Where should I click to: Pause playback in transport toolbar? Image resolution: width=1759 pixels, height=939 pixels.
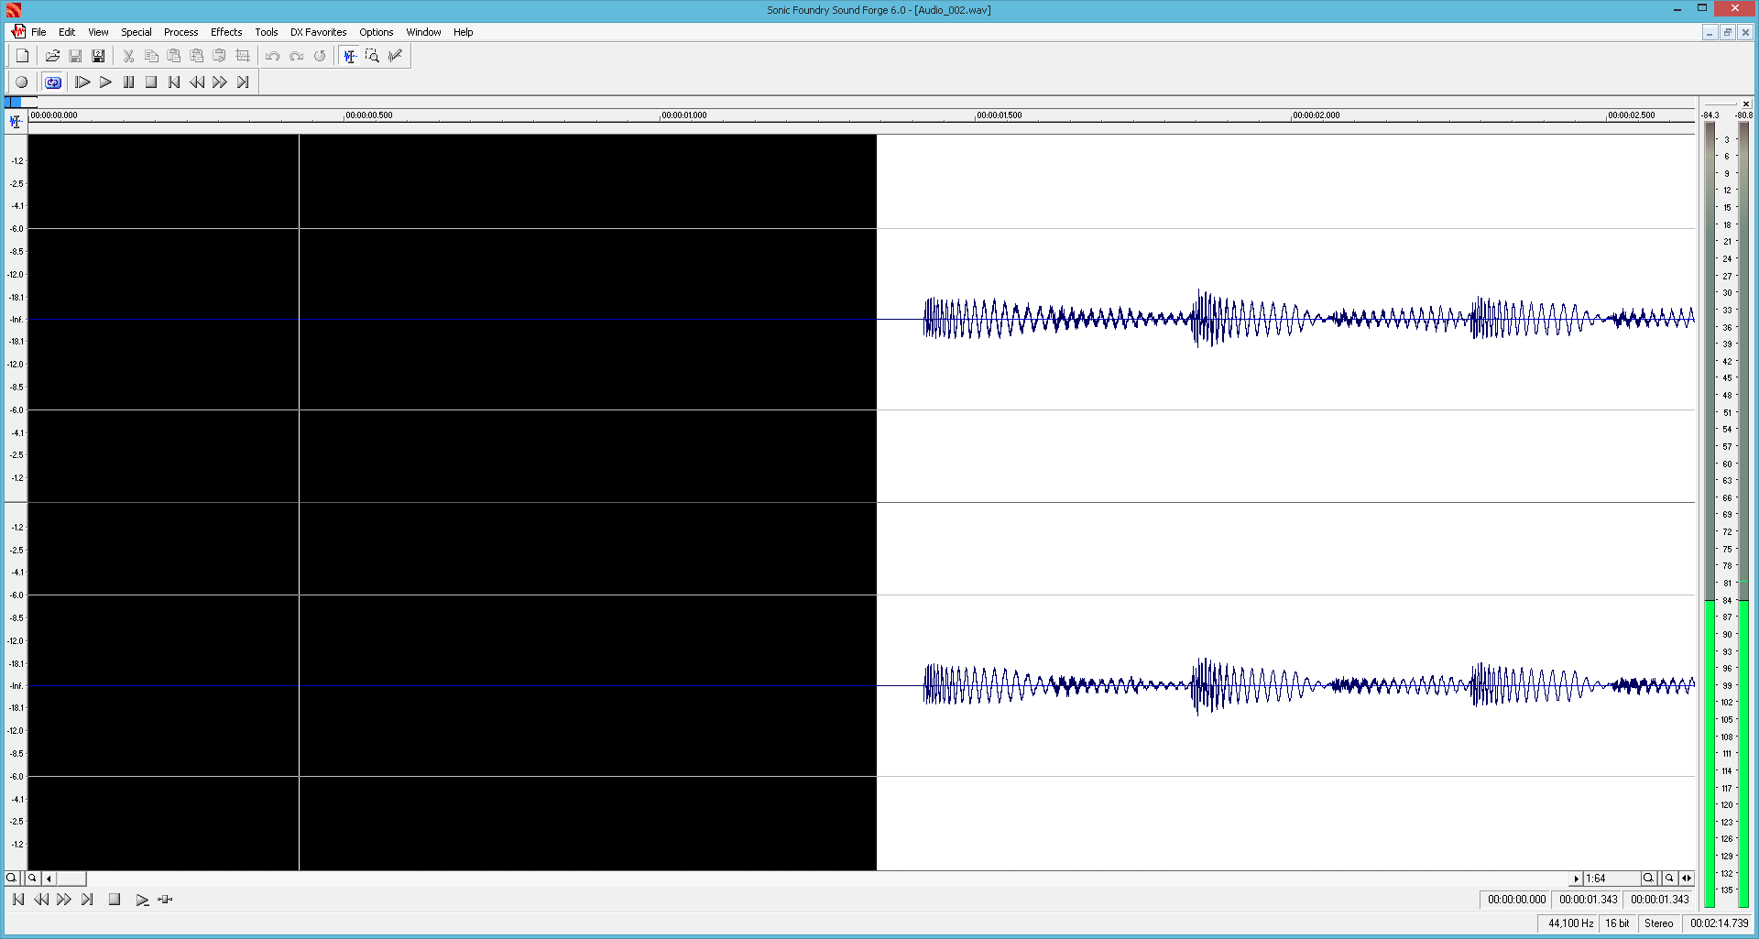coord(128,82)
